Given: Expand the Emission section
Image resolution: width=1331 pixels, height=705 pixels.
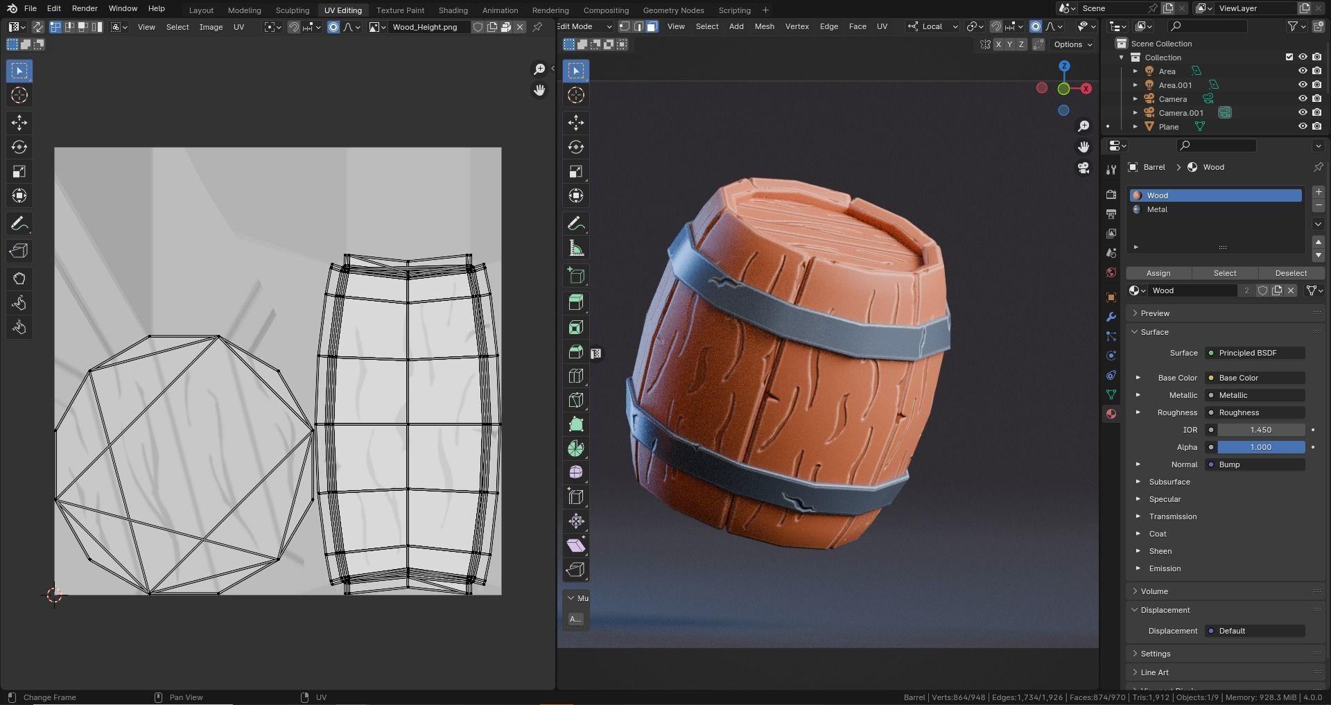Looking at the screenshot, I should tap(1138, 568).
